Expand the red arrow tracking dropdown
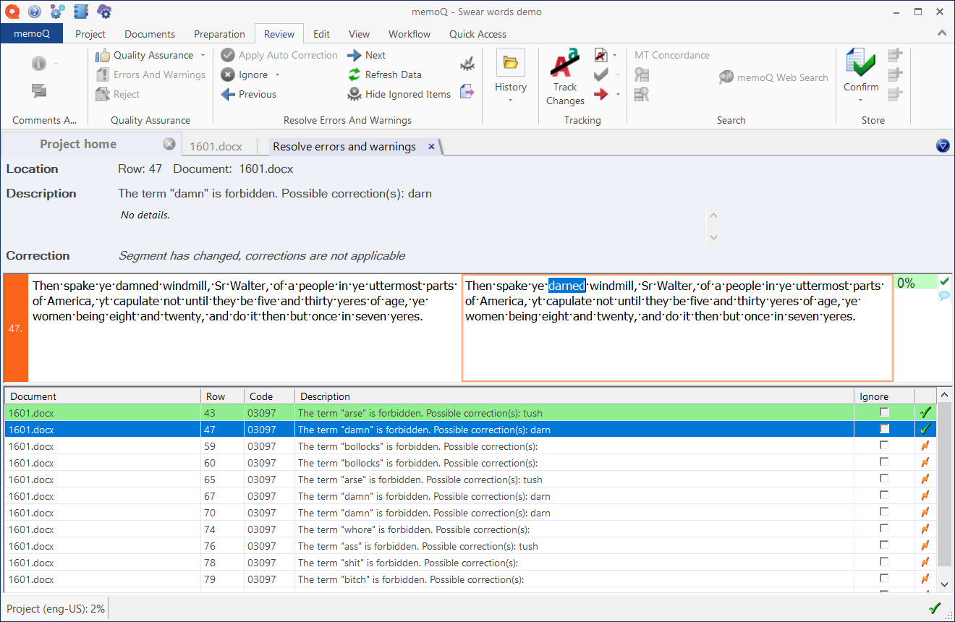The width and height of the screenshot is (955, 622). [x=618, y=95]
